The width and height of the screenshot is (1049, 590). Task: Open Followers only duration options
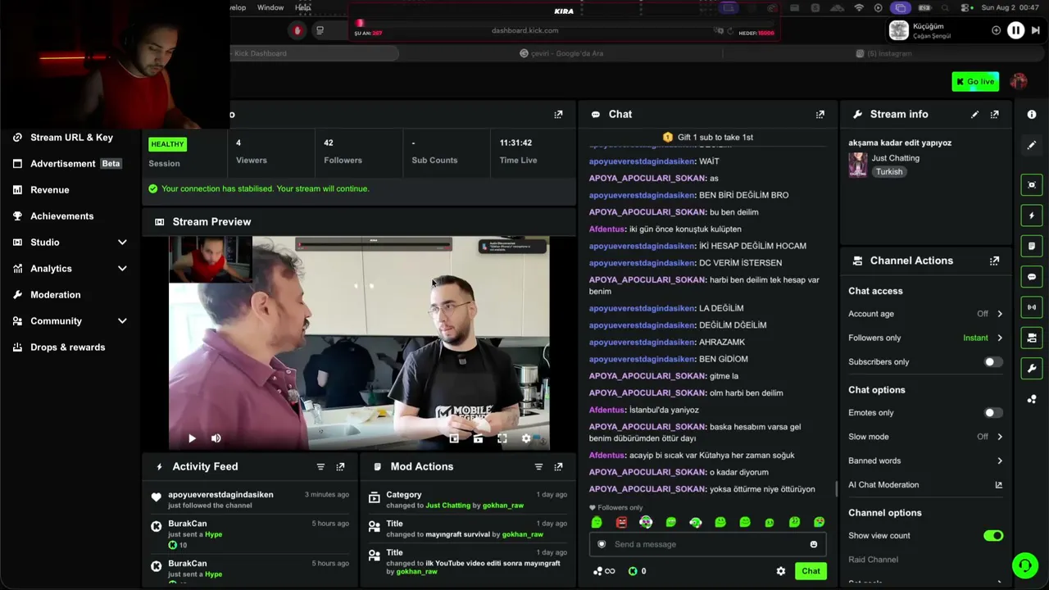pos(925,338)
